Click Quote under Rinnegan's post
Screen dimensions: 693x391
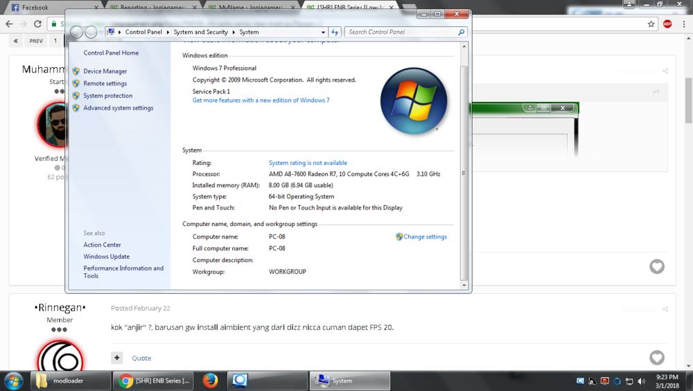(x=141, y=358)
